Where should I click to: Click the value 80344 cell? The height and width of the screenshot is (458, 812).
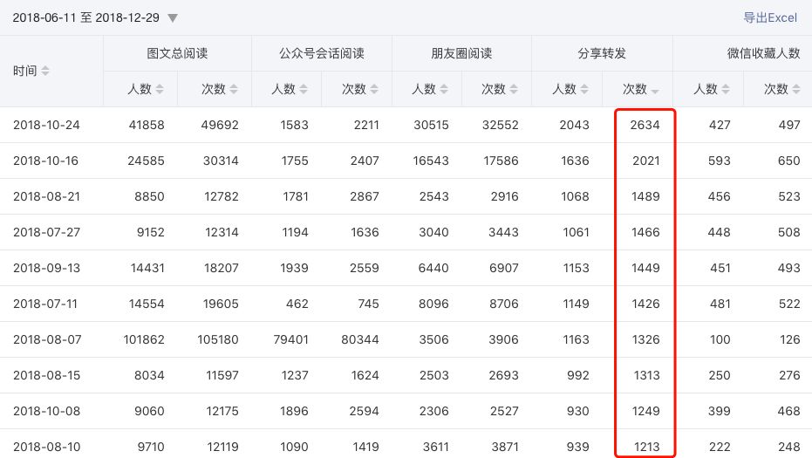tap(360, 339)
